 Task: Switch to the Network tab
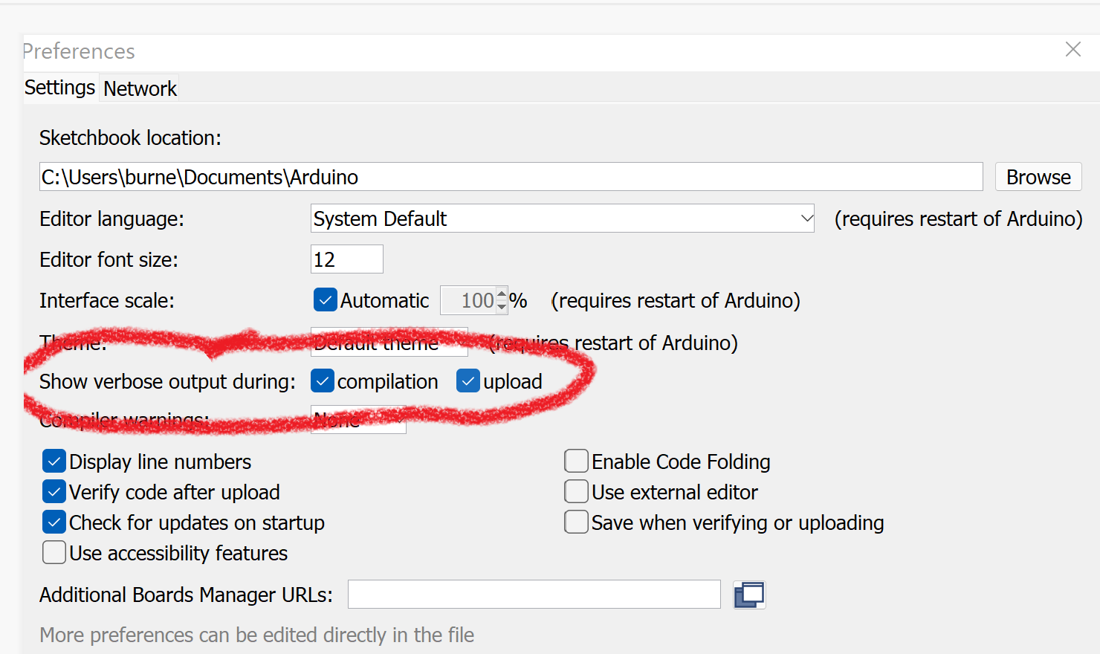140,88
